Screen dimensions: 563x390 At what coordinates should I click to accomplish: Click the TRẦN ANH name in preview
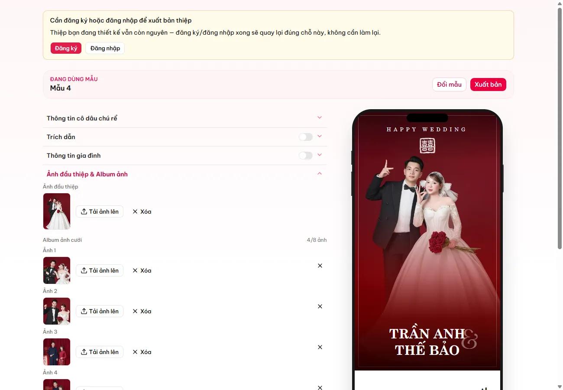pos(427,334)
